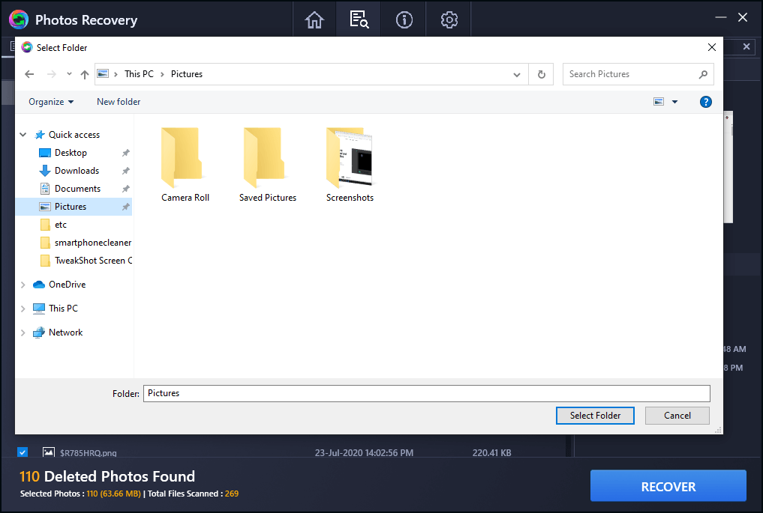Click Pictures in the address breadcrumb
The width and height of the screenshot is (763, 513).
[186, 74]
